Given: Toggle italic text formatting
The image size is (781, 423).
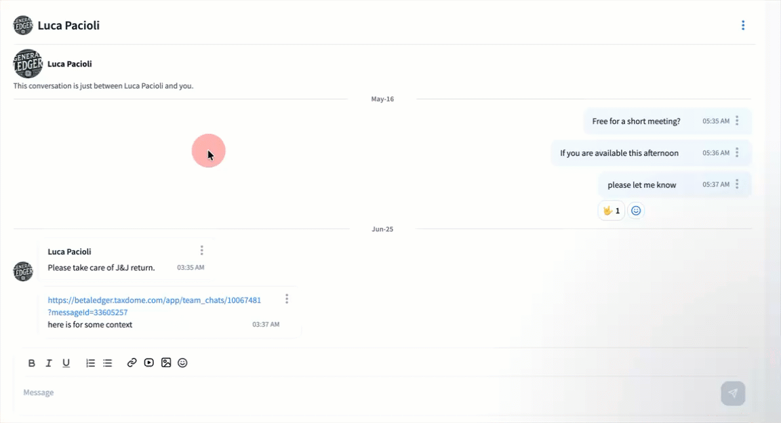Looking at the screenshot, I should click(49, 363).
